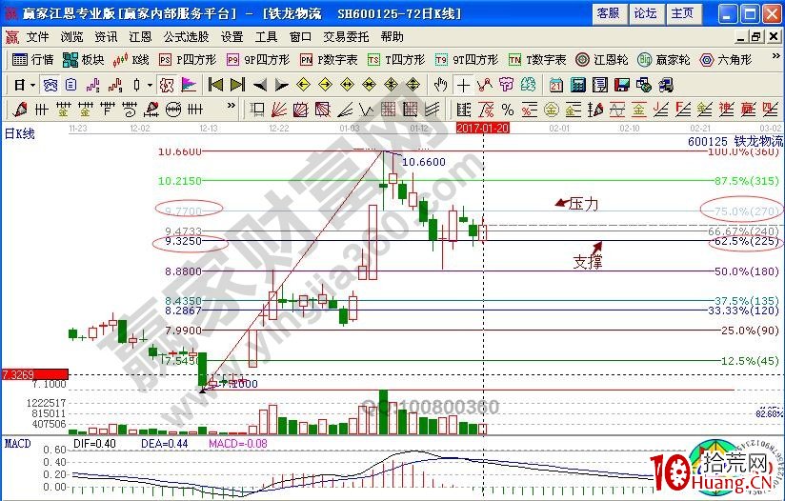Step chart backward with left triangle
Image resolution: width=785 pixels, height=501 pixels.
pyautogui.click(x=259, y=85)
